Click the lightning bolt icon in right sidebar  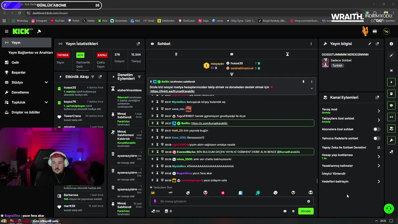391,82
